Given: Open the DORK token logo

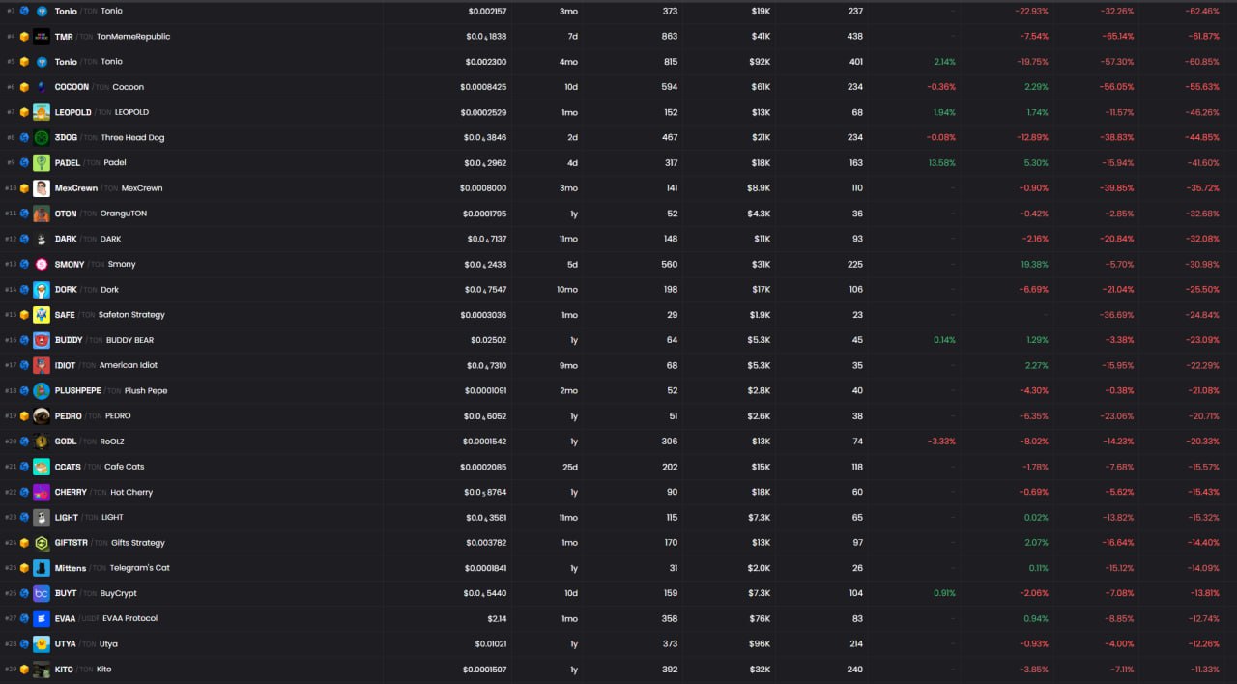Looking at the screenshot, I should coord(42,290).
